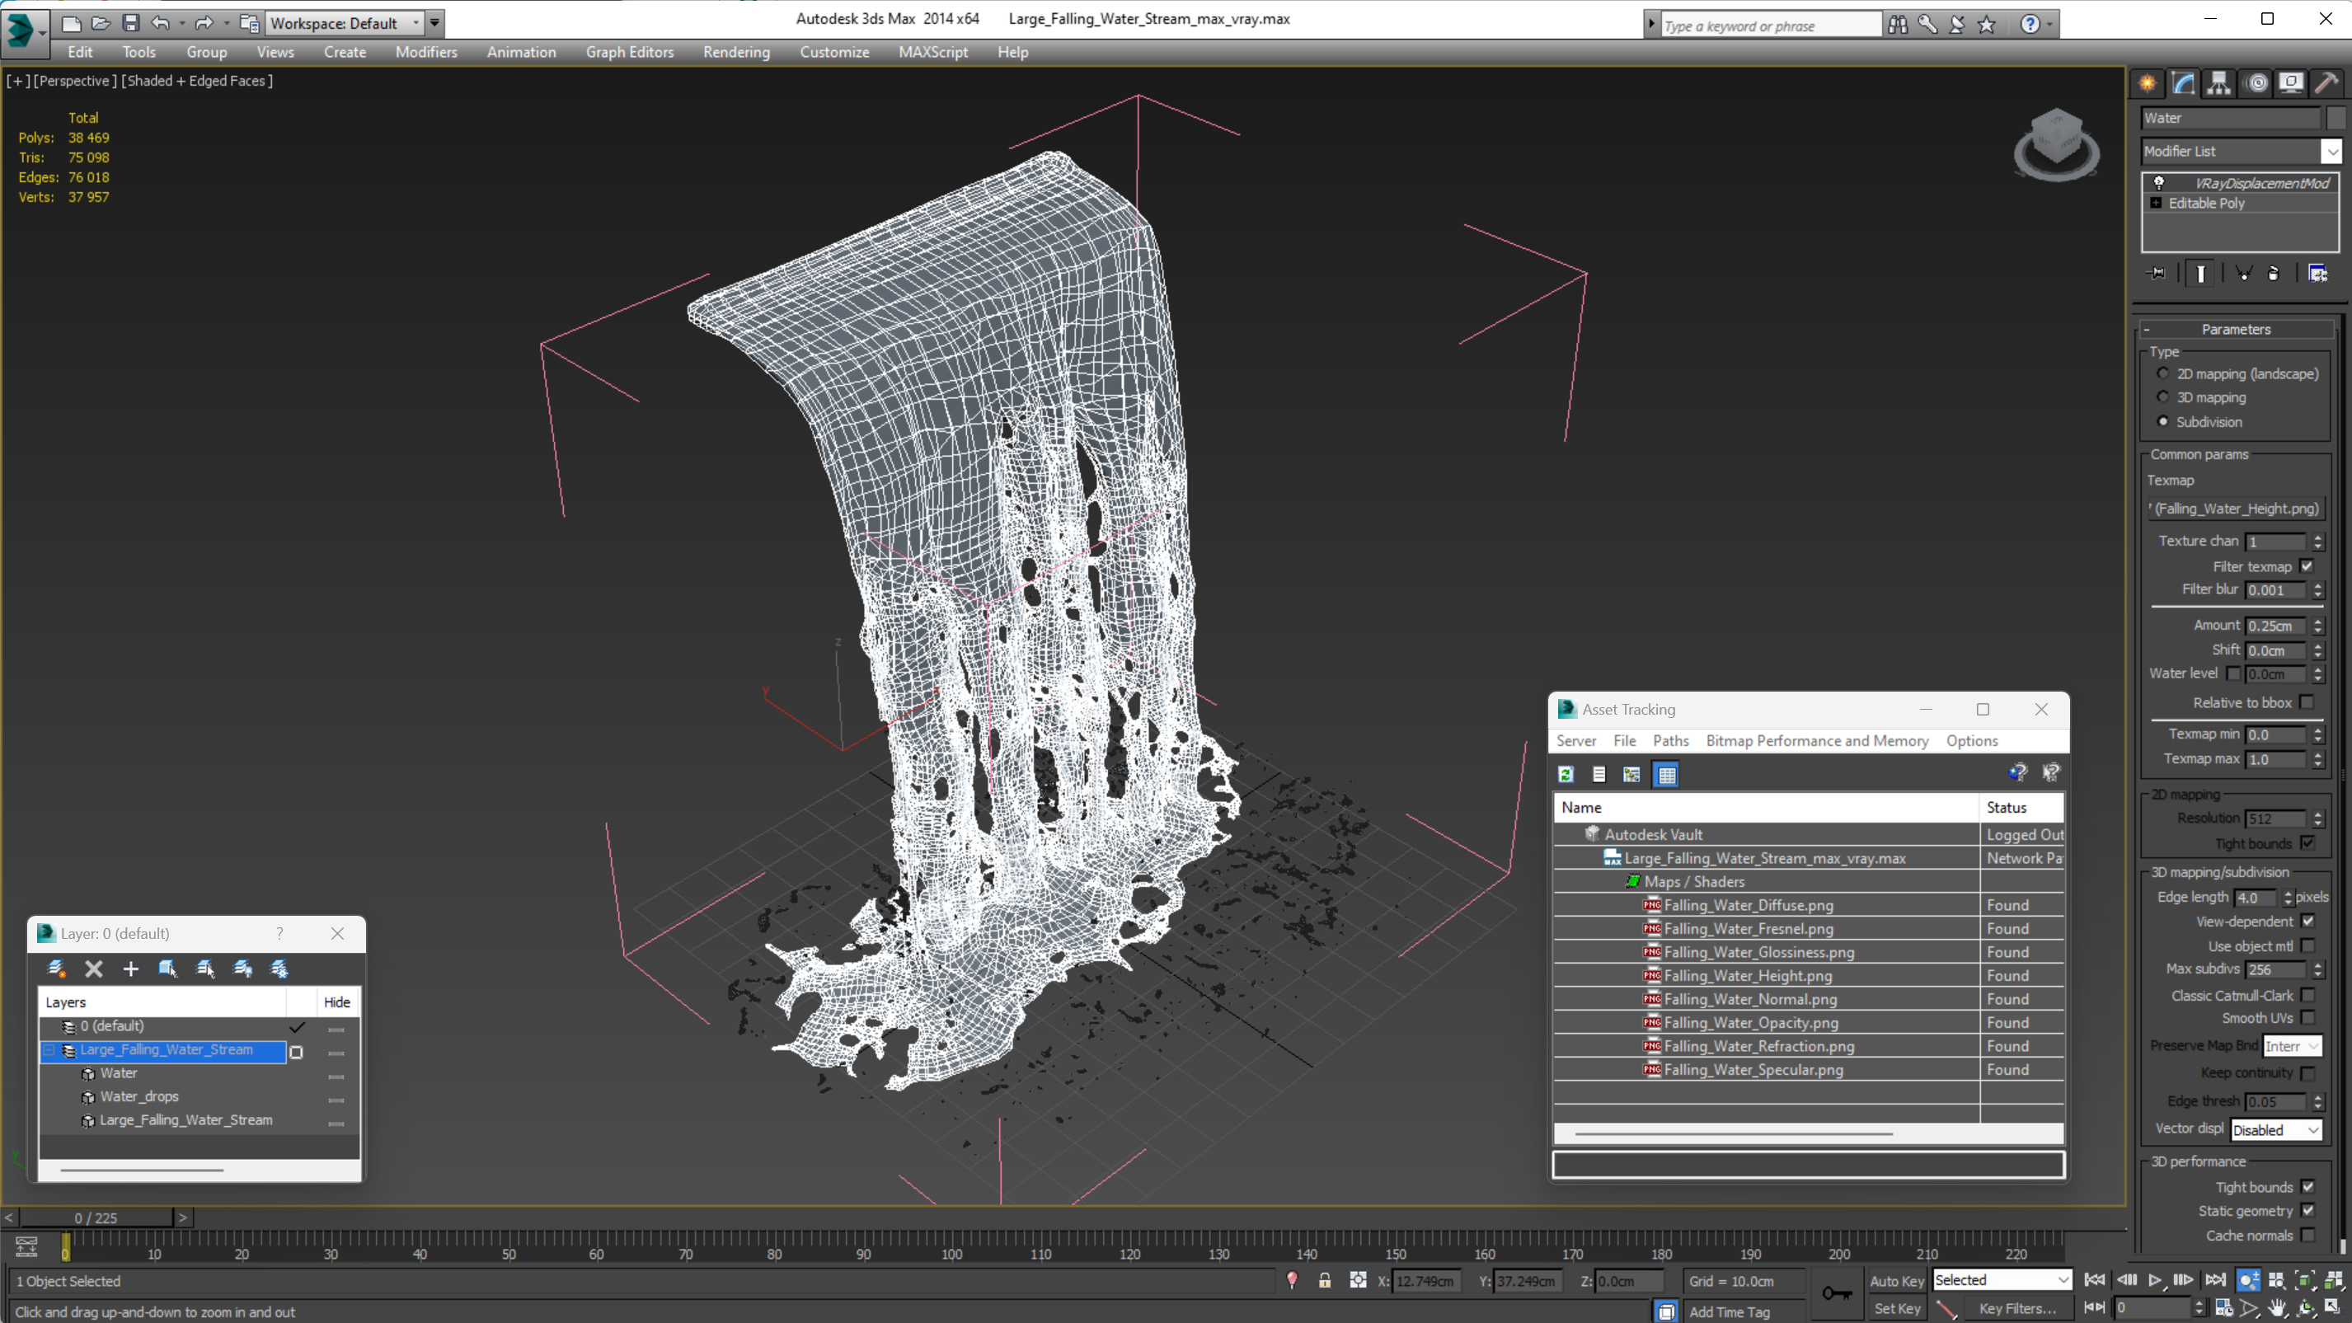Screen dimensions: 2352x1323
Task: Open the Utilities command panel tab
Action: (2326, 84)
